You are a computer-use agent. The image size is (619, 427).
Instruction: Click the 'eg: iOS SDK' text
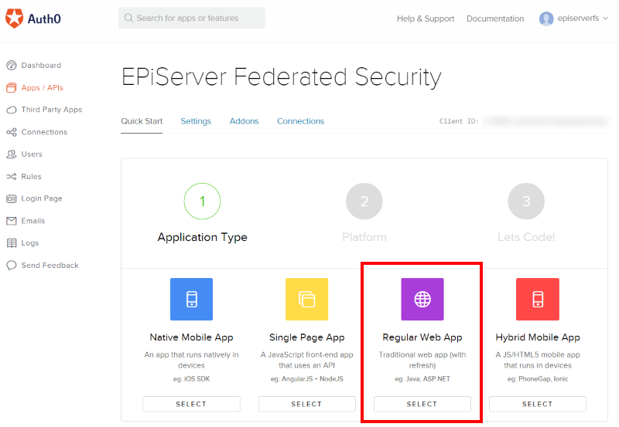point(191,379)
